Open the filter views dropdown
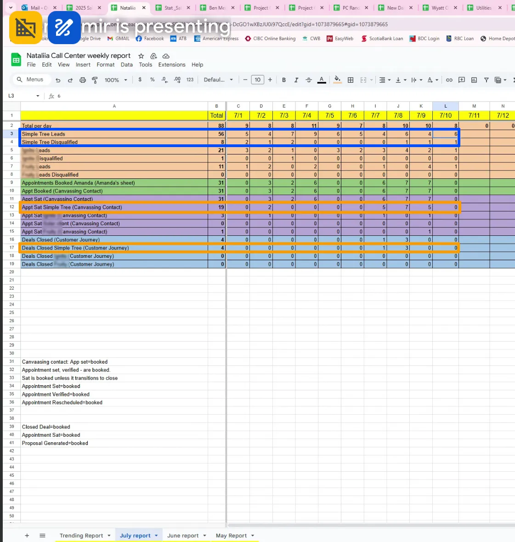Image resolution: width=515 pixels, height=542 pixels. 500,80
